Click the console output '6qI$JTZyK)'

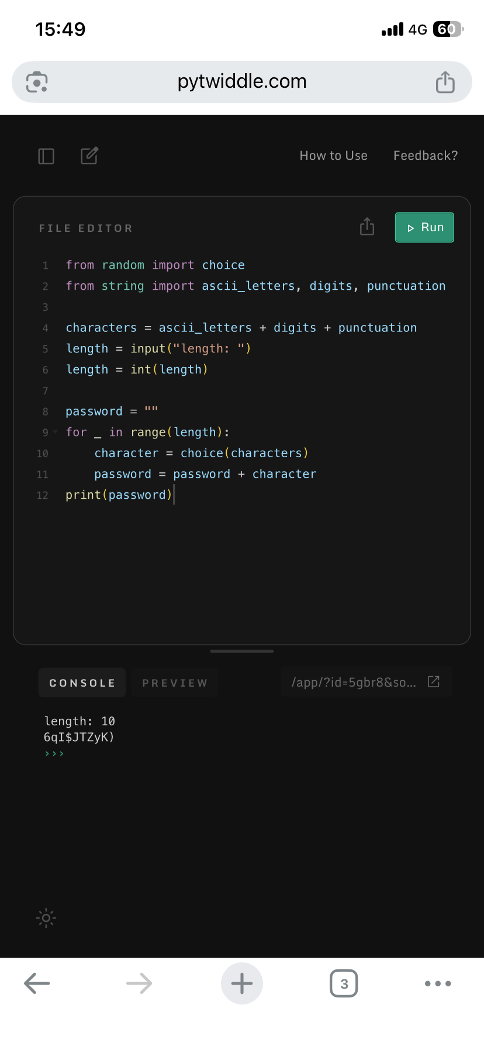(x=79, y=737)
